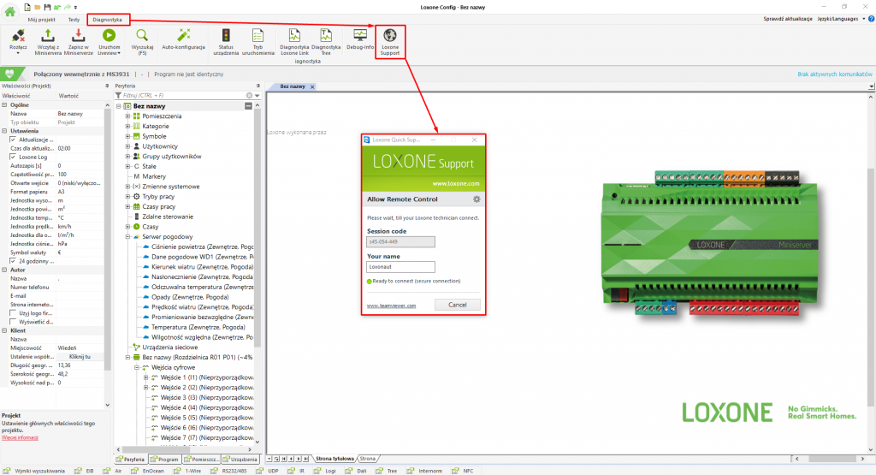The image size is (876, 475).
Task: Open the Więcej informacji link
Action: (x=20, y=437)
